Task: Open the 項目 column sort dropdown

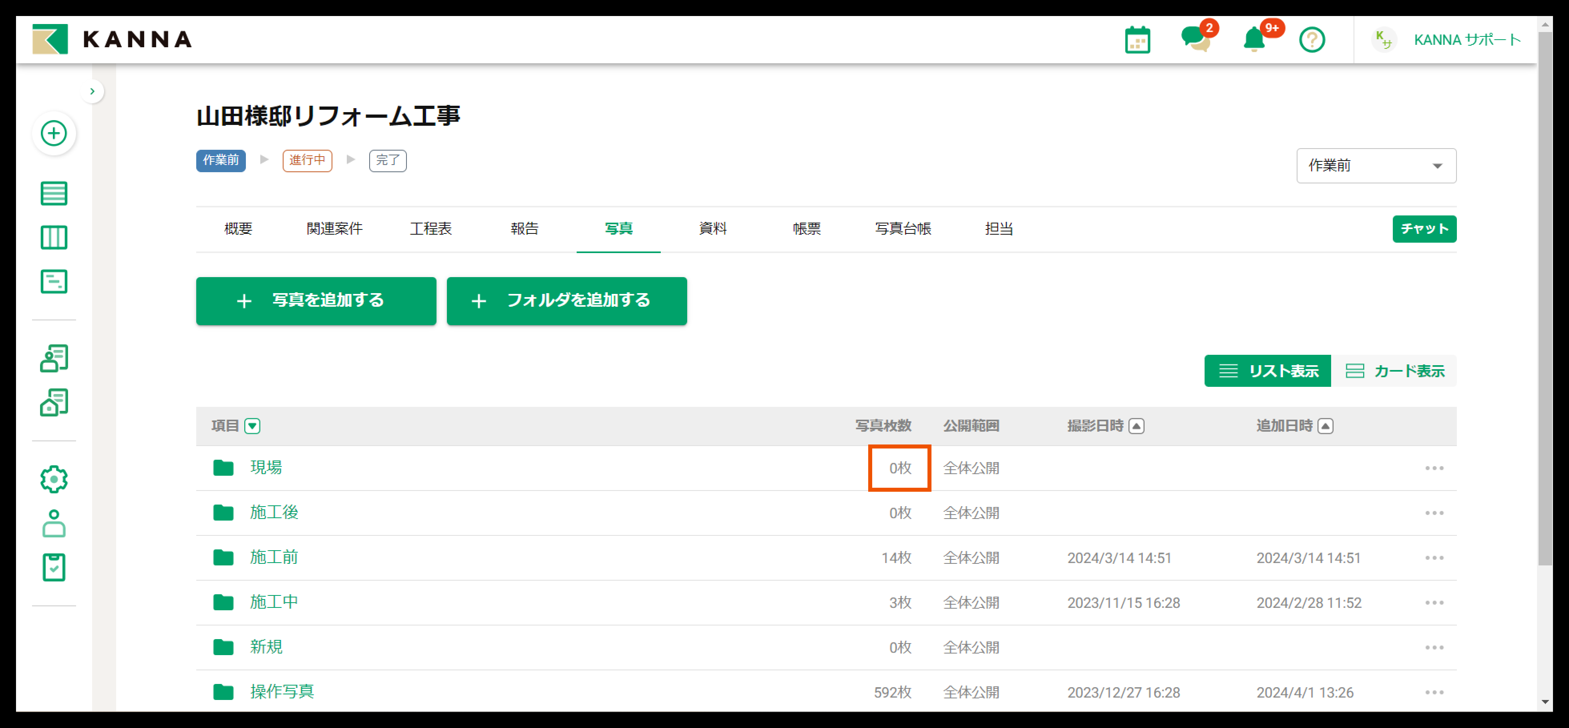Action: (x=252, y=426)
